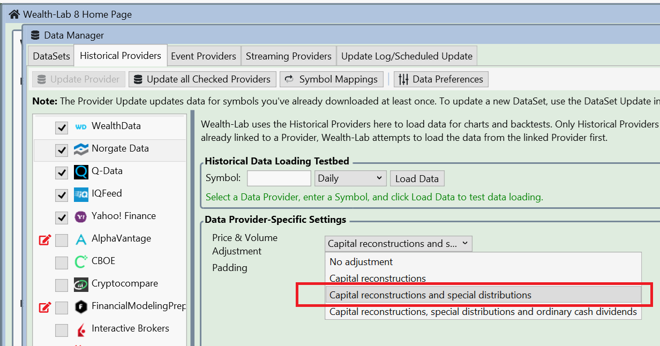Collapse the Price & Volume Adjustment dropdown

click(x=399, y=244)
